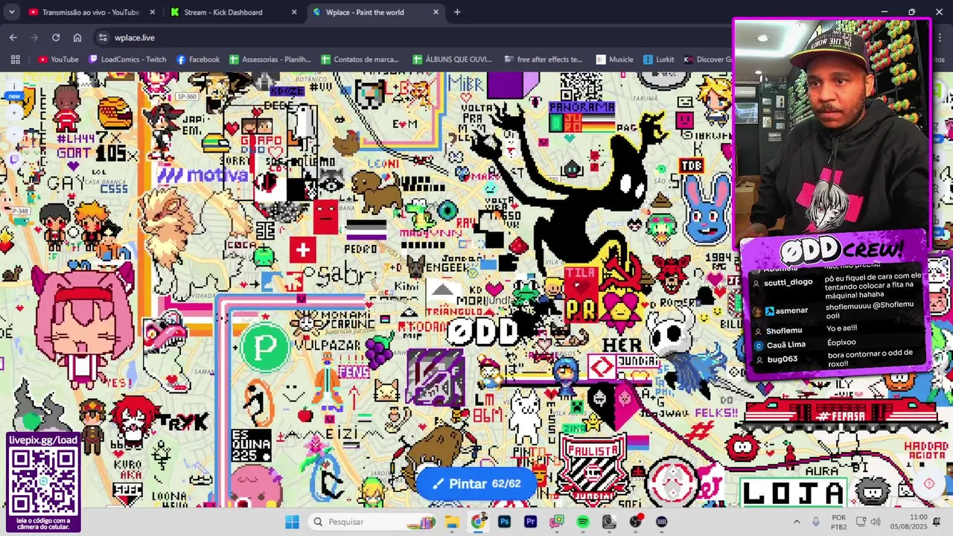Viewport: 953px width, 536px height.
Task: Open OBS Studio with red dot from taskbar
Action: coord(636,522)
